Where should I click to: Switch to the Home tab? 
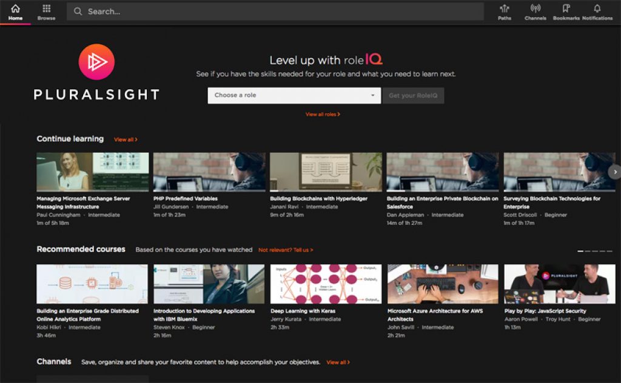16,12
